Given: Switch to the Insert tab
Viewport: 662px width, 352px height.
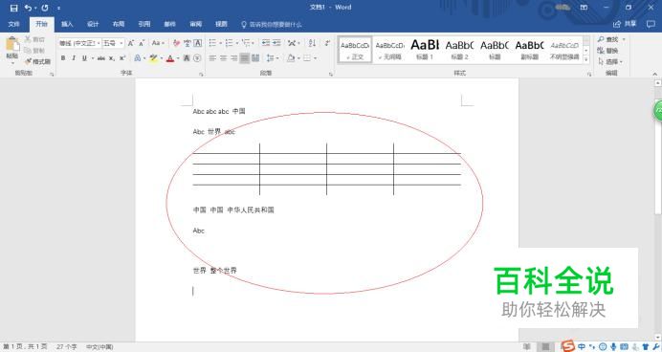Looking at the screenshot, I should tap(67, 24).
